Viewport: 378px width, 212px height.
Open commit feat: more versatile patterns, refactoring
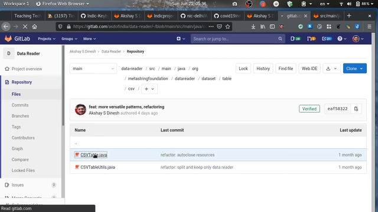click(126, 107)
